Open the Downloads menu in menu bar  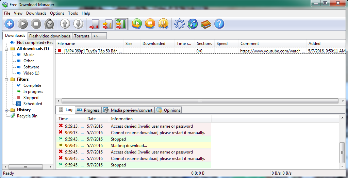pyautogui.click(x=36, y=13)
